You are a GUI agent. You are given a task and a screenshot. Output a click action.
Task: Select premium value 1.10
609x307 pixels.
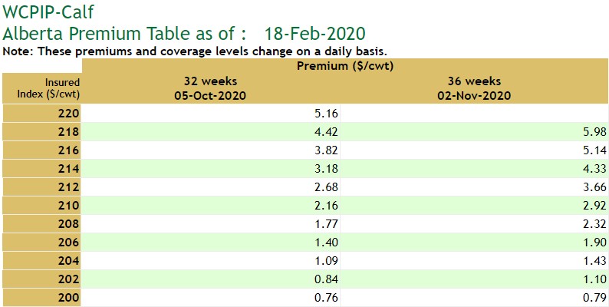(x=594, y=280)
